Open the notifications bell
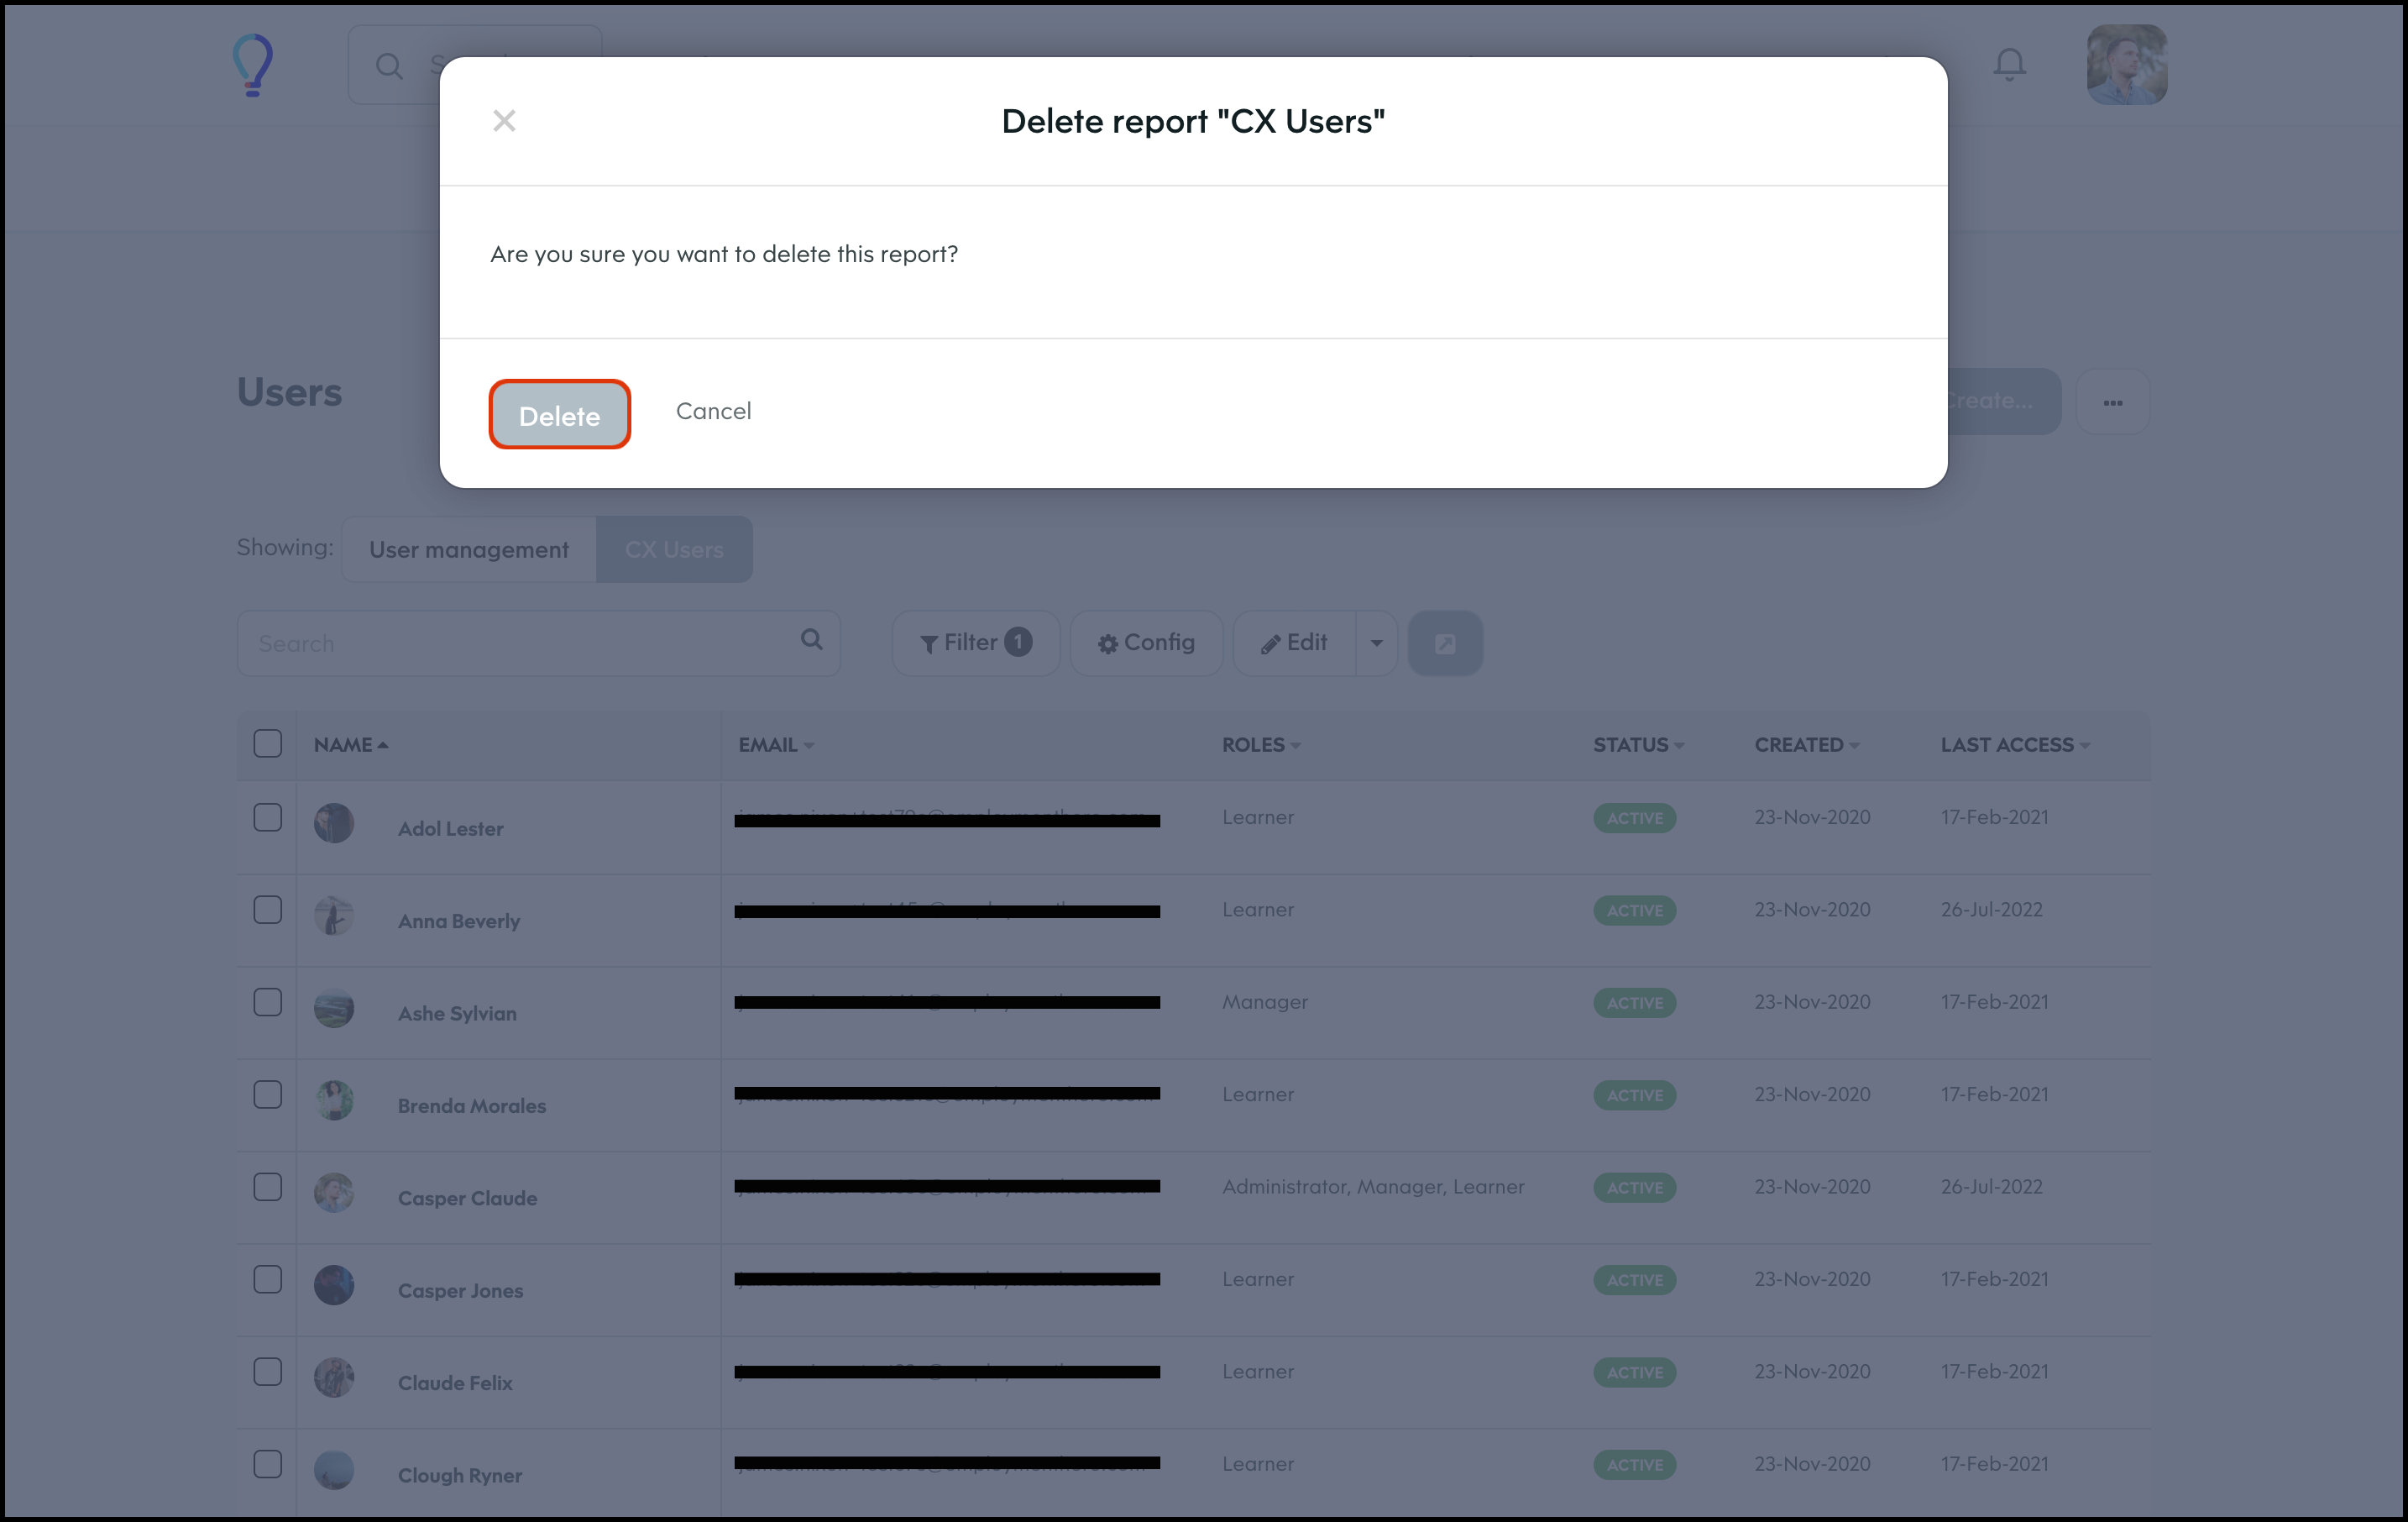Screen dimensions: 2408x1522 [2009, 64]
